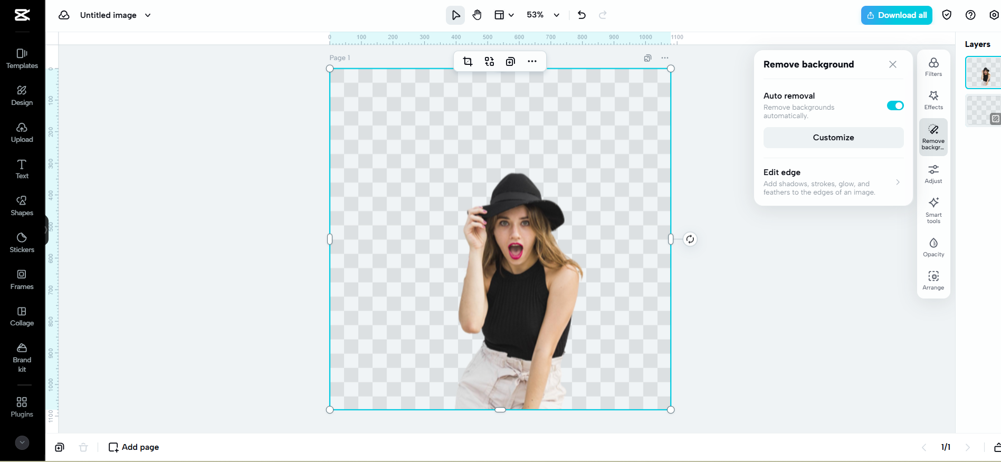
Task: Open the Filters panel
Action: (x=933, y=67)
